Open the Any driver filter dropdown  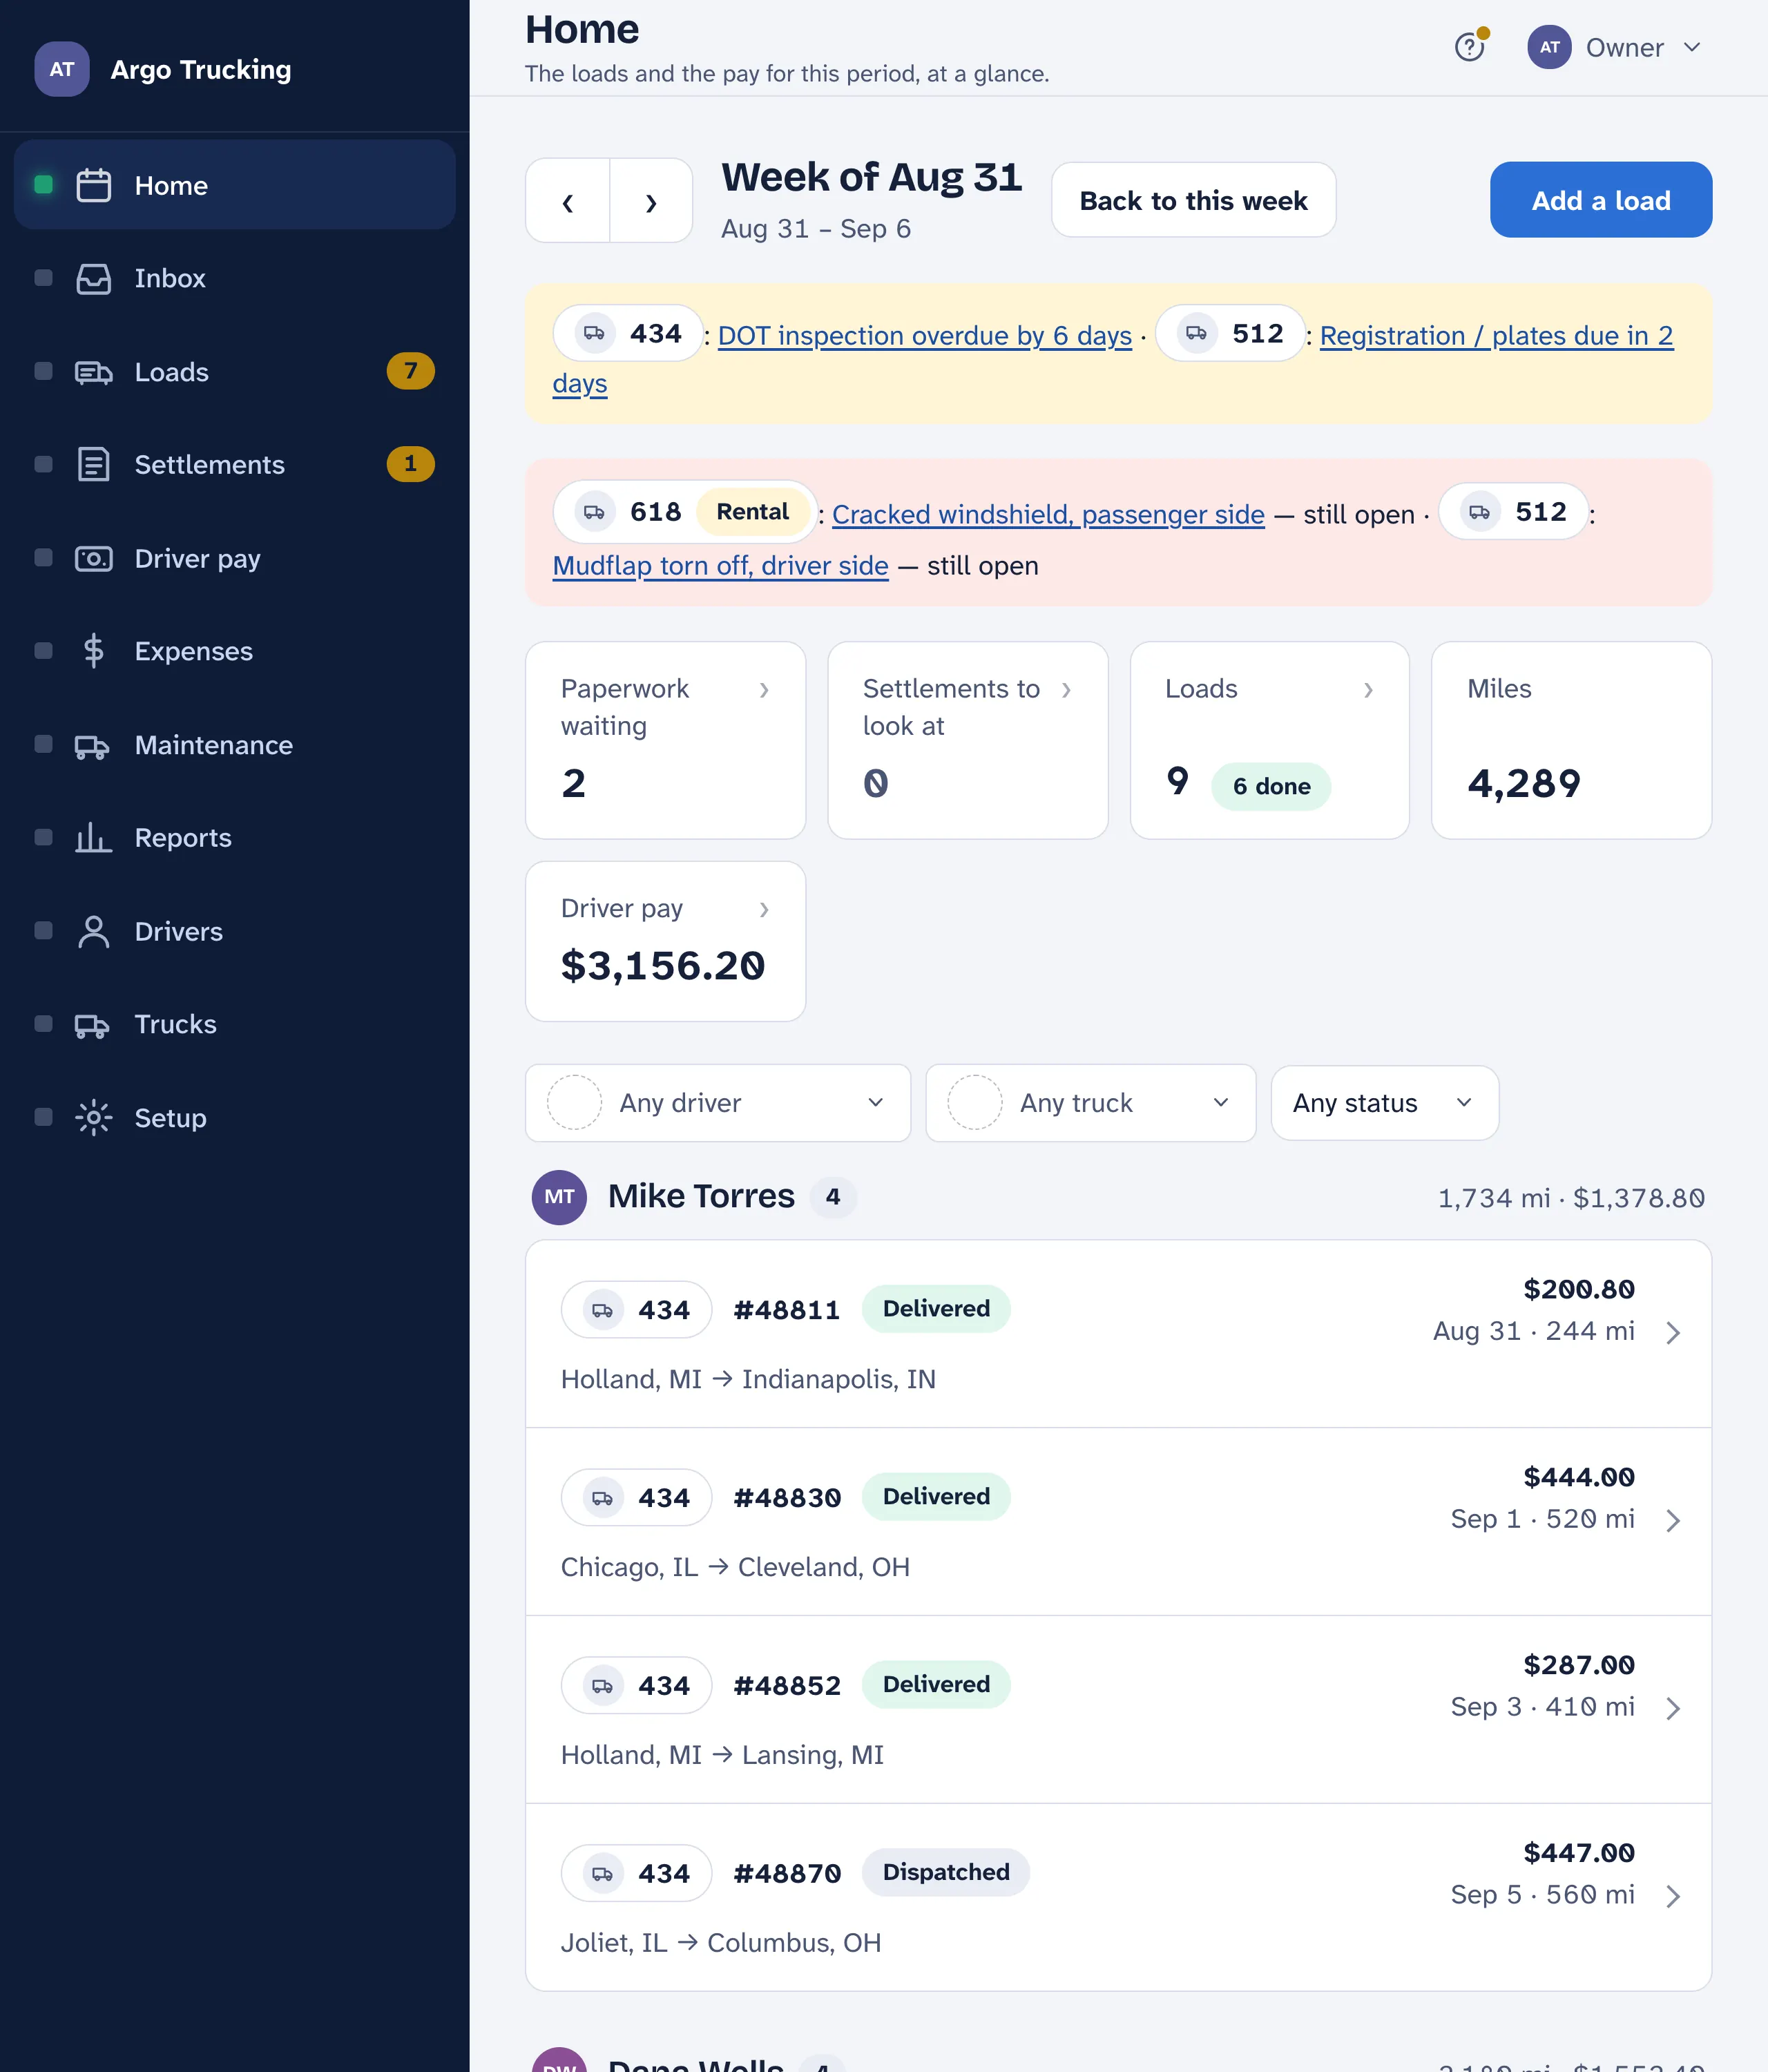point(718,1103)
